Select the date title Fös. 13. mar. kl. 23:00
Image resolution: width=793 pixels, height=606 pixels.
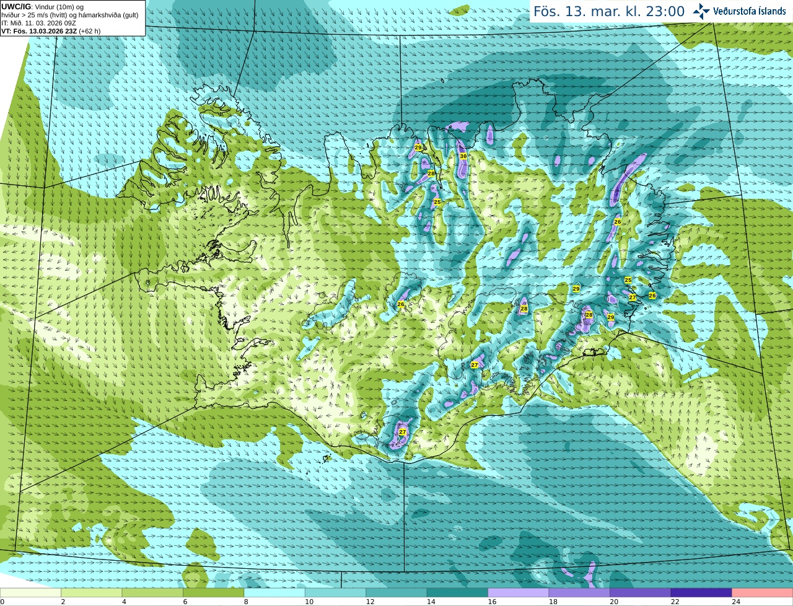609,11
